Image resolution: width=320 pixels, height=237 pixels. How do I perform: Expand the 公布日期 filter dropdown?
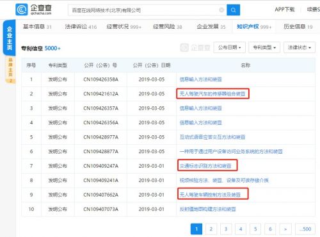(230, 47)
